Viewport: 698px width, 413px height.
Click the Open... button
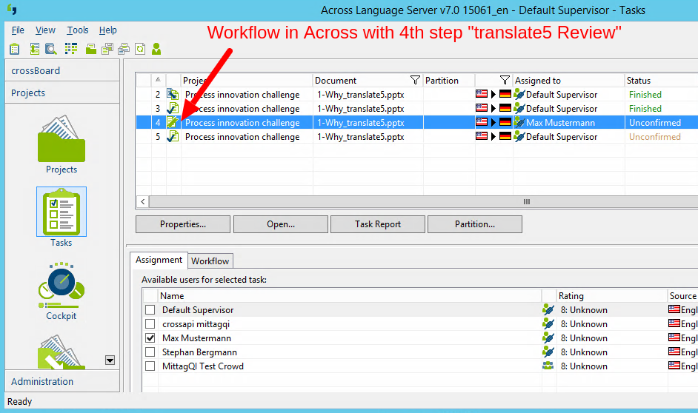point(280,224)
